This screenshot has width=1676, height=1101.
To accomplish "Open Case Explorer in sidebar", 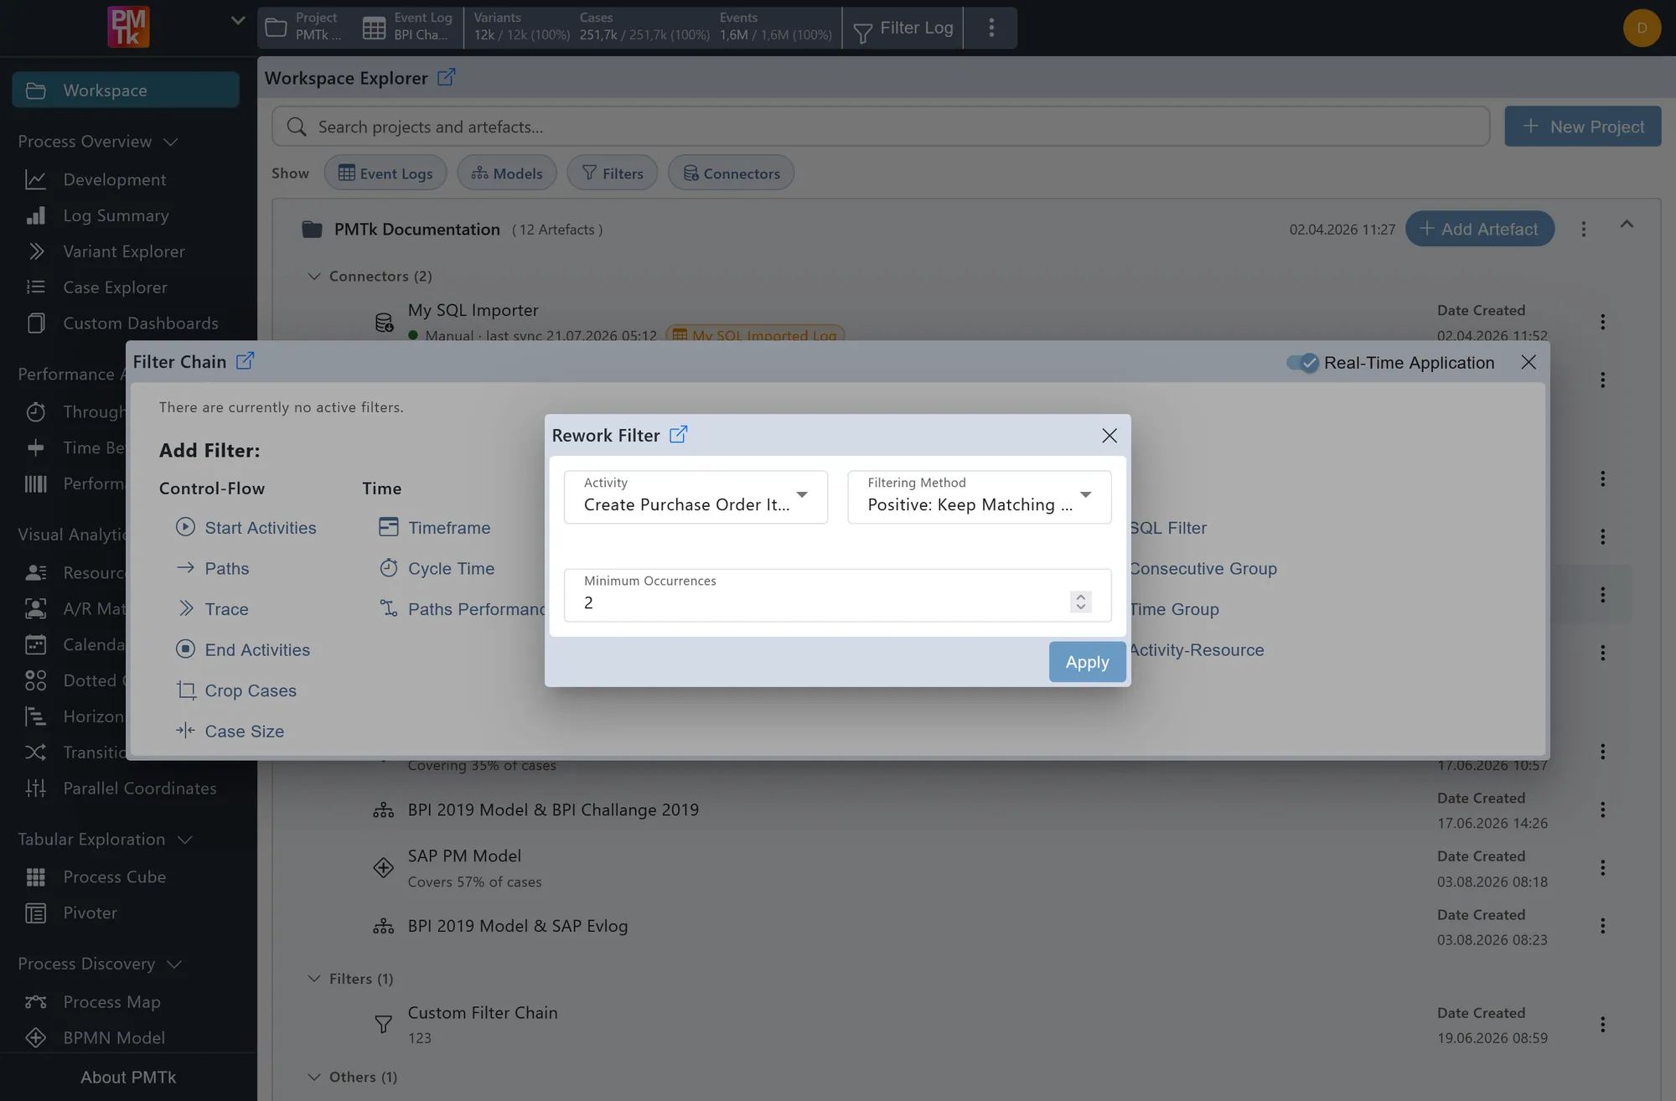I will click(115, 287).
